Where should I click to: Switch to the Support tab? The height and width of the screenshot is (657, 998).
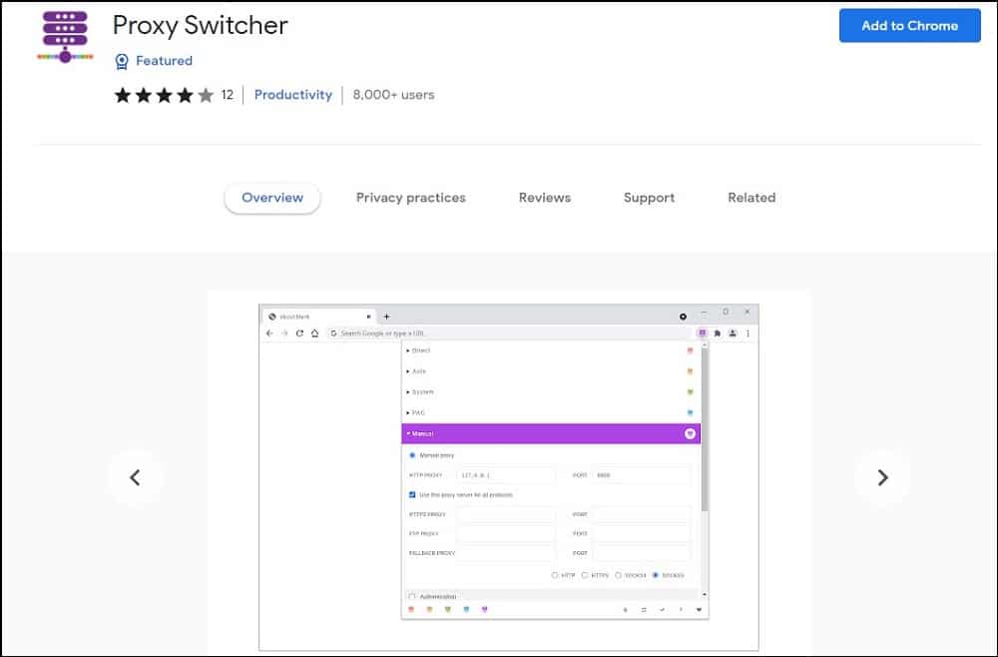649,198
